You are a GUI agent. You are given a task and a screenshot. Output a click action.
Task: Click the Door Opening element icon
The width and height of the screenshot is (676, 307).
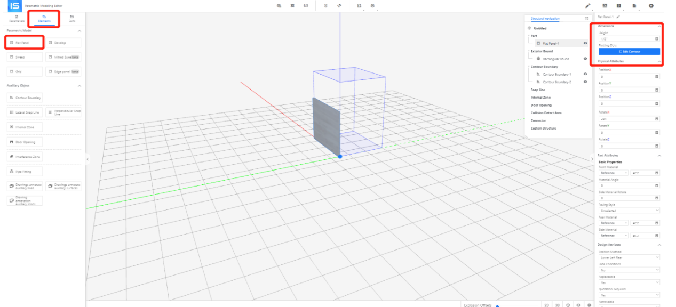(x=11, y=142)
